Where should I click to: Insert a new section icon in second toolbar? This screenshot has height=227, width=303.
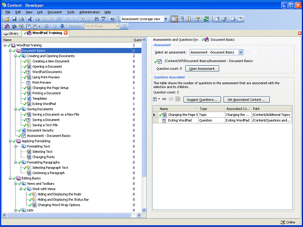pyautogui.click(x=14, y=26)
